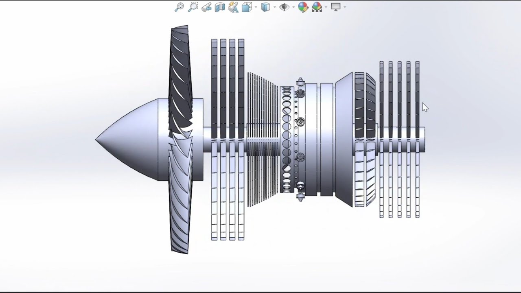
Task: Expand the Hide/Show Items dropdown arrow
Action: (293, 7)
